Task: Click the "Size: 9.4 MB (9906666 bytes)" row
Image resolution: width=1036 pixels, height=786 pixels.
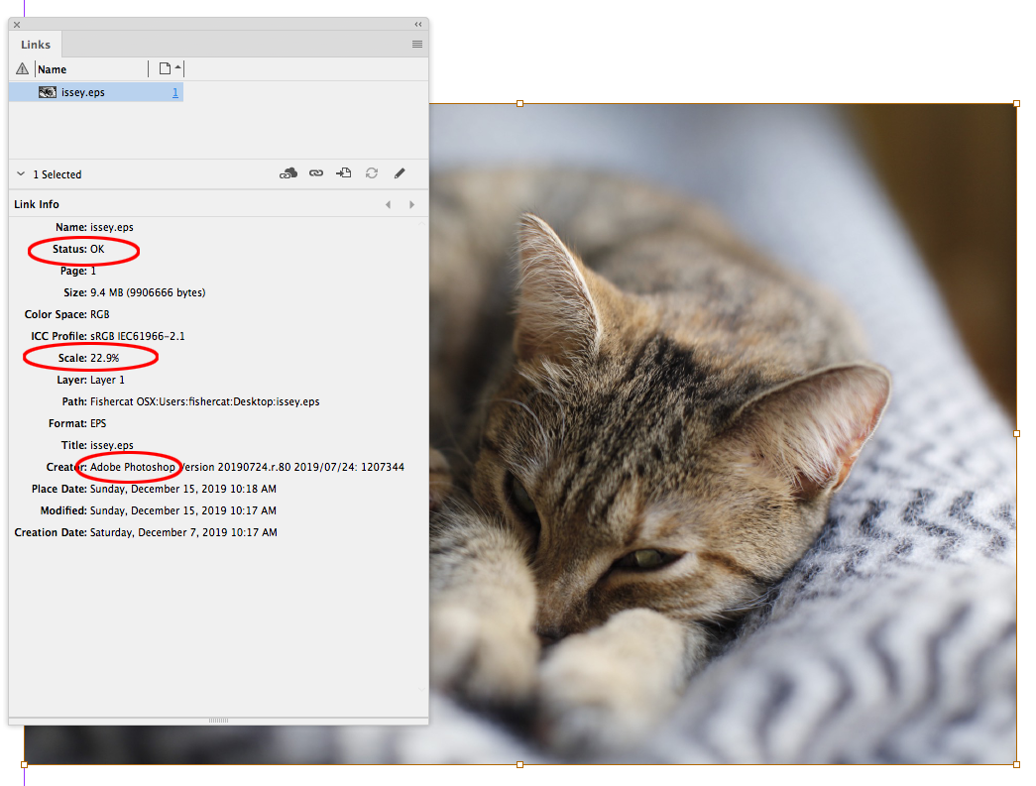Action: [x=135, y=292]
